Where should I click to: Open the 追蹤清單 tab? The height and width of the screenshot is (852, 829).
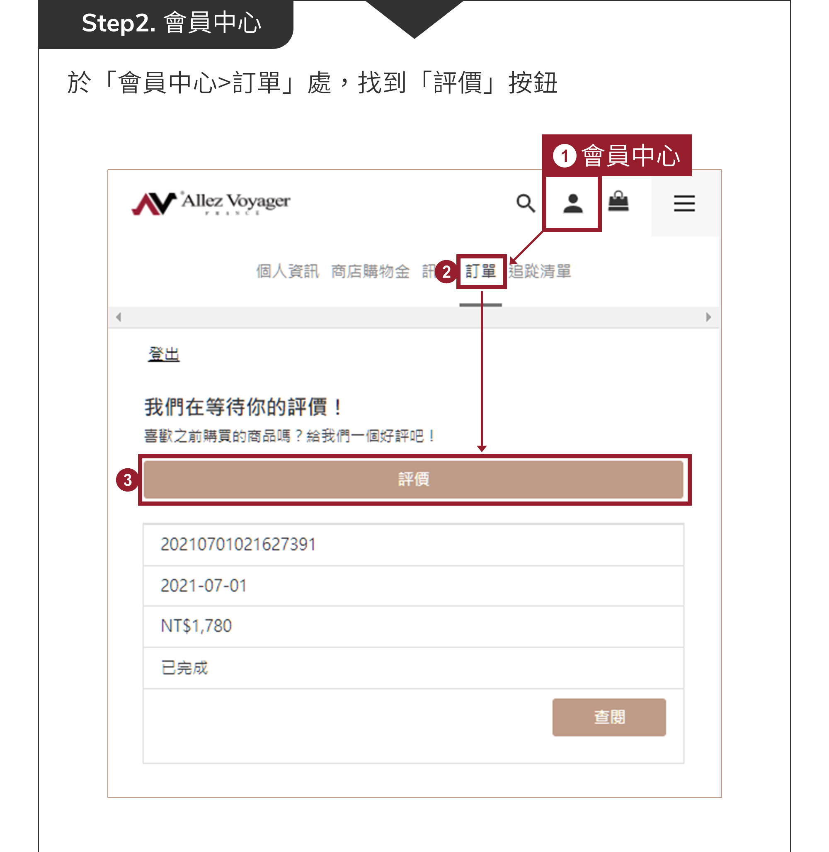tap(539, 271)
